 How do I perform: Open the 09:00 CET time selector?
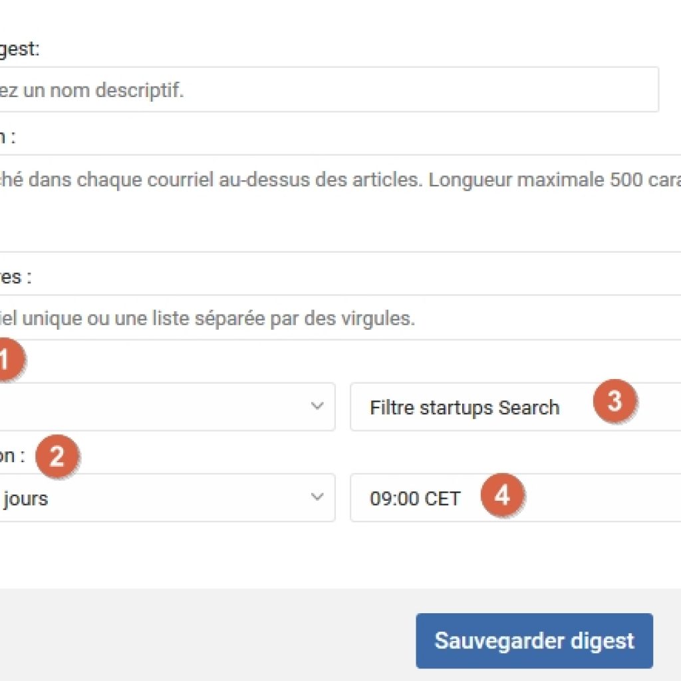coord(515,497)
